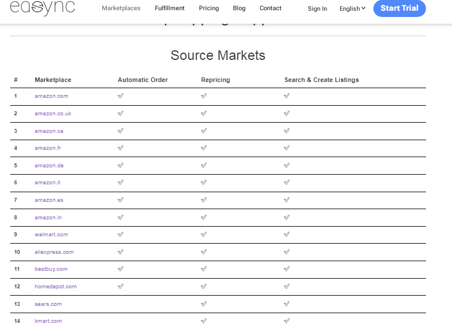Screen dimensions: 452x329
Task: Click the Search & Create Listings checkmark for kmart.com
Action: coord(287,321)
